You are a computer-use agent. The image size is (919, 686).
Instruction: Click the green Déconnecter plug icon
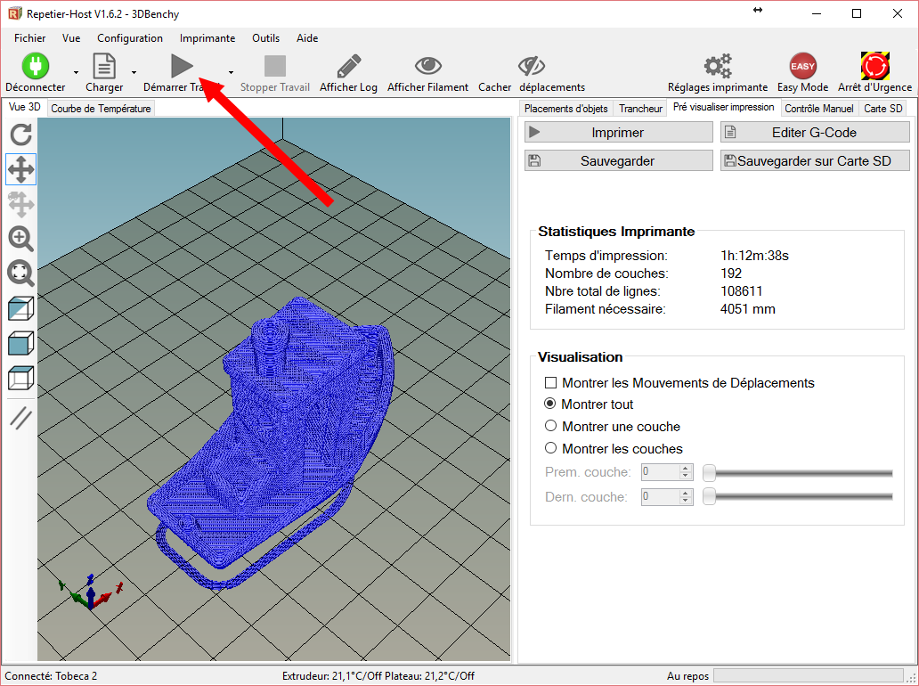click(36, 66)
